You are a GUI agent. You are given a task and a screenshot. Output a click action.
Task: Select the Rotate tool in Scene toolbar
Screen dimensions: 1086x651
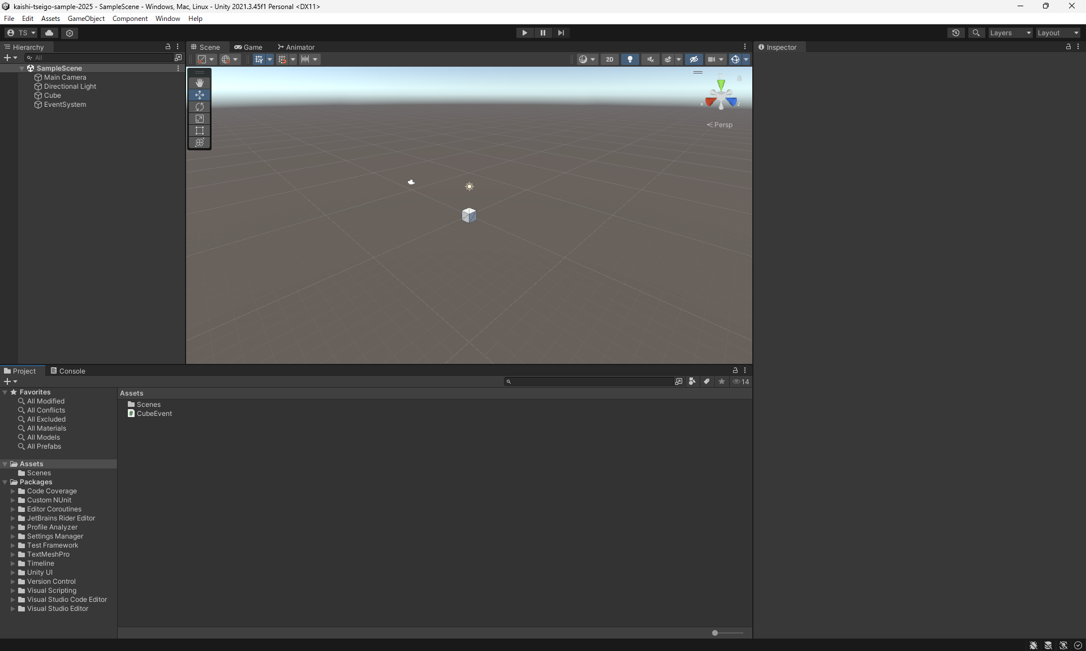pyautogui.click(x=199, y=107)
